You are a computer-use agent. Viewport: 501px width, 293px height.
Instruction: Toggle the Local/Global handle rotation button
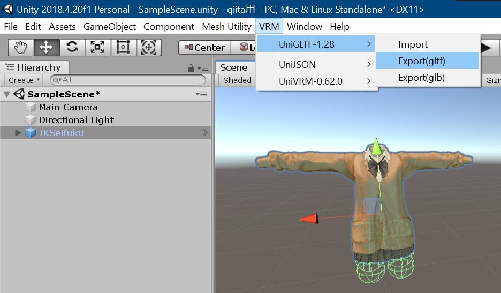tap(243, 48)
